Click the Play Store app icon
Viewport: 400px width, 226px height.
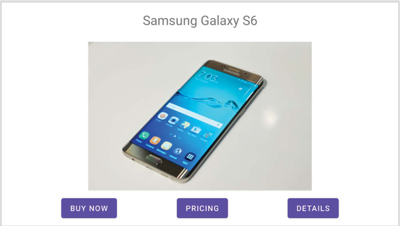[196, 130]
